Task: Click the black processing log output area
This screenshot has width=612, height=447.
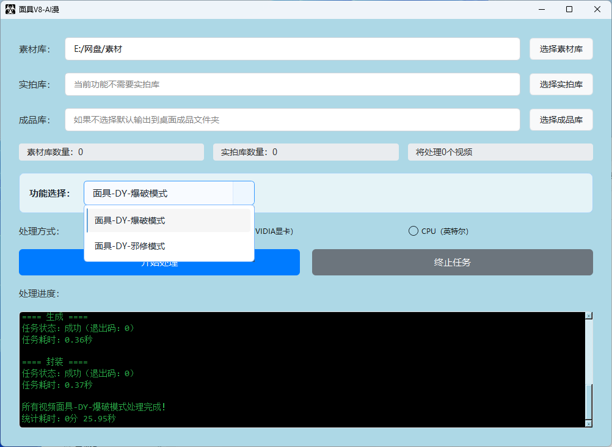Action: (x=302, y=369)
